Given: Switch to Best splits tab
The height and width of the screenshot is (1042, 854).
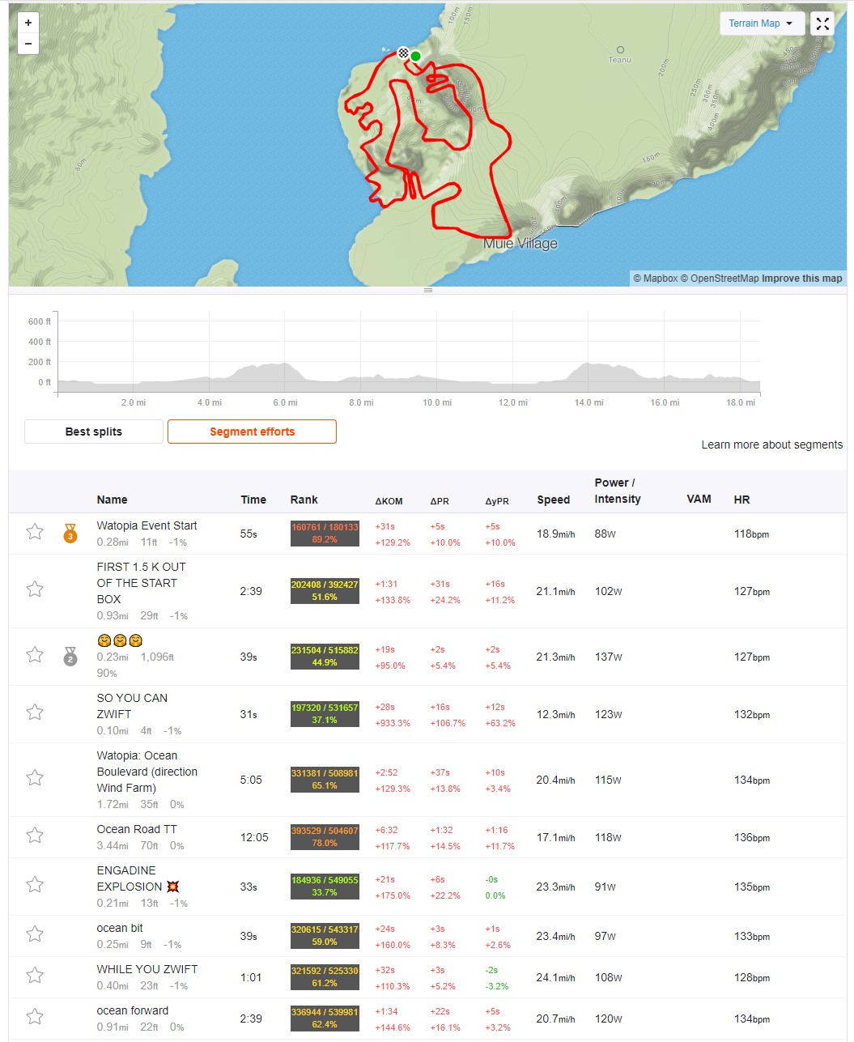Looking at the screenshot, I should [94, 432].
